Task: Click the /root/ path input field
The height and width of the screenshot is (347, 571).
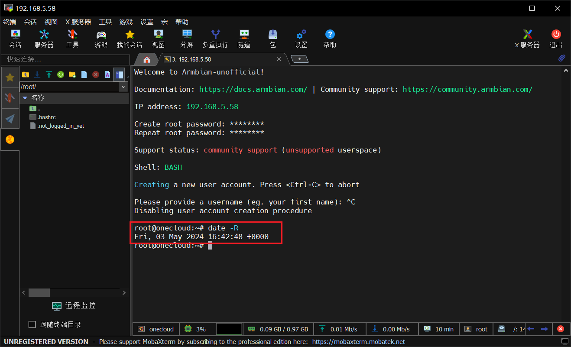Action: (69, 87)
